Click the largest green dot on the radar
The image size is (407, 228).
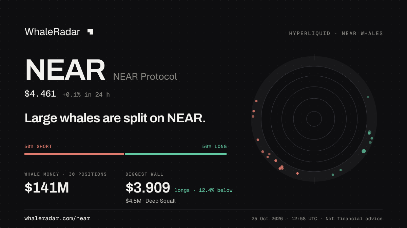pyautogui.click(x=364, y=151)
